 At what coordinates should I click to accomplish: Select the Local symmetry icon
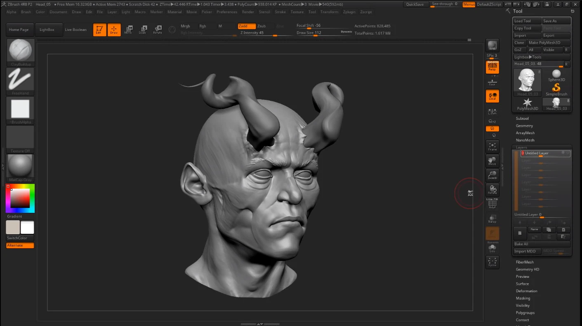tap(492, 95)
